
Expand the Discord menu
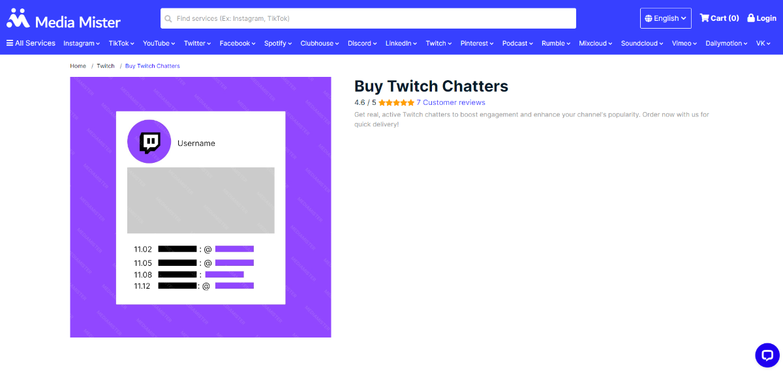click(362, 44)
